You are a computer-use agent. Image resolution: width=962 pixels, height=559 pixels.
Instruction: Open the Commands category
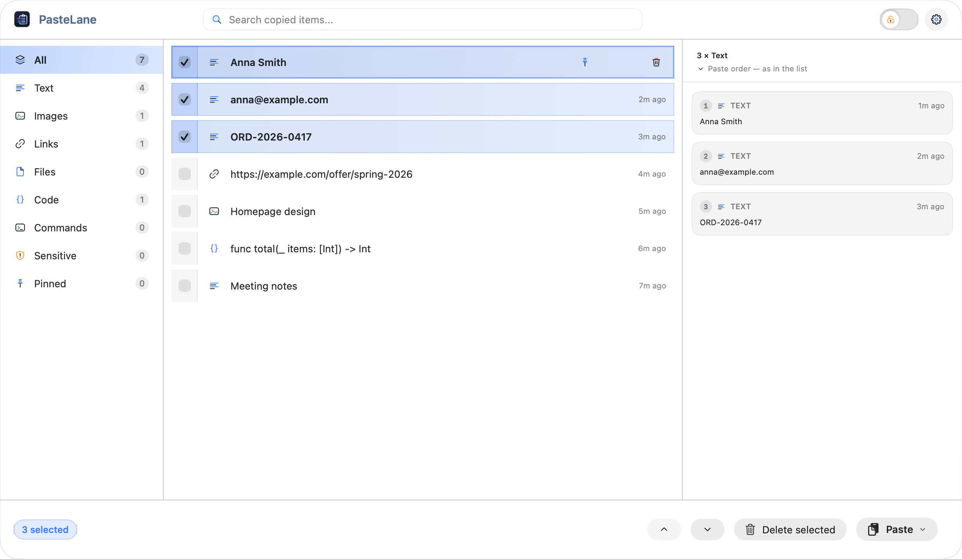click(81, 227)
